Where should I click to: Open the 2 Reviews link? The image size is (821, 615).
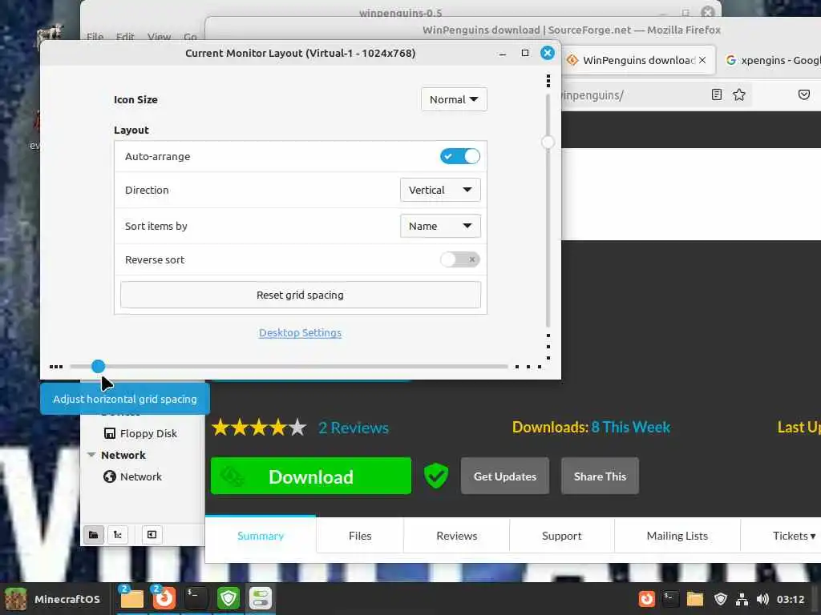point(354,428)
